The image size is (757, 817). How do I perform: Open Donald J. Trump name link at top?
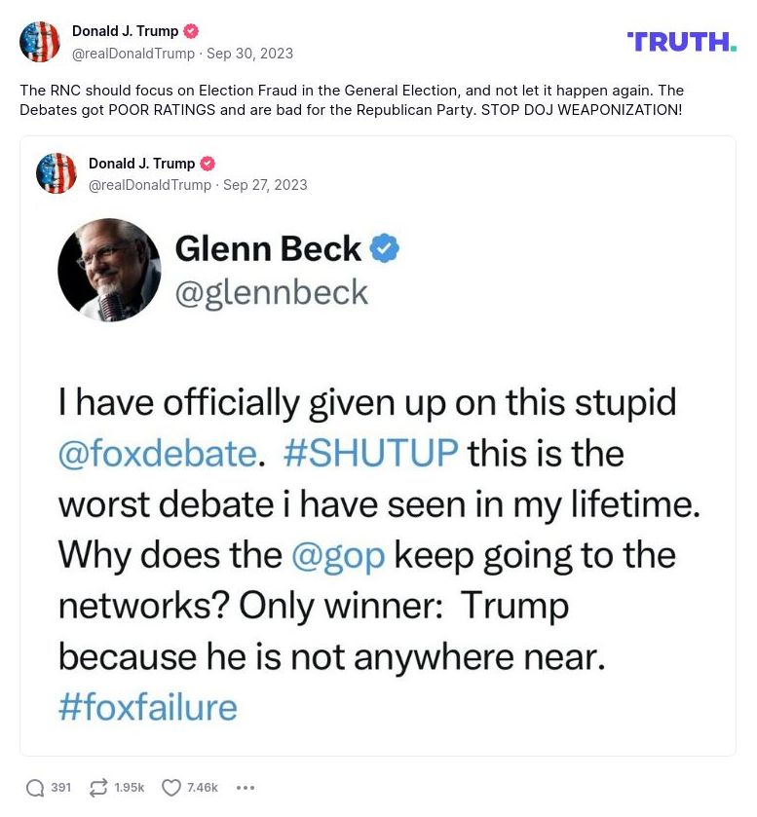pyautogui.click(x=124, y=31)
